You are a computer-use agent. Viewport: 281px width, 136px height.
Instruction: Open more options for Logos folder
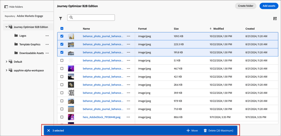pyautogui.click(x=47, y=36)
